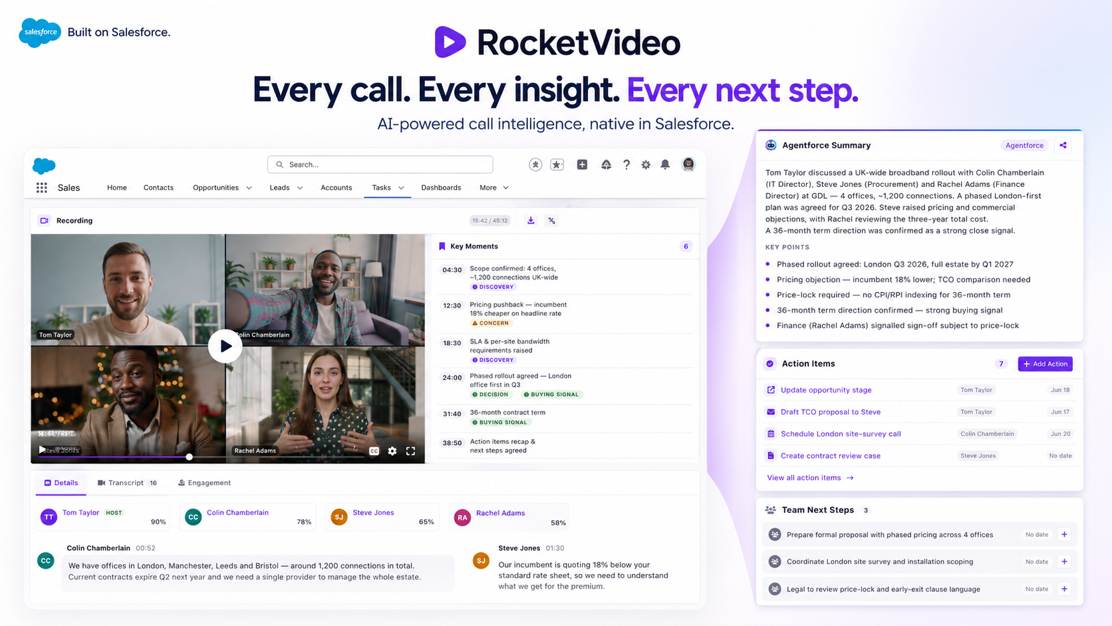1112x626 pixels.
Task: Click the Rachel Adams video tile
Action: point(325,404)
